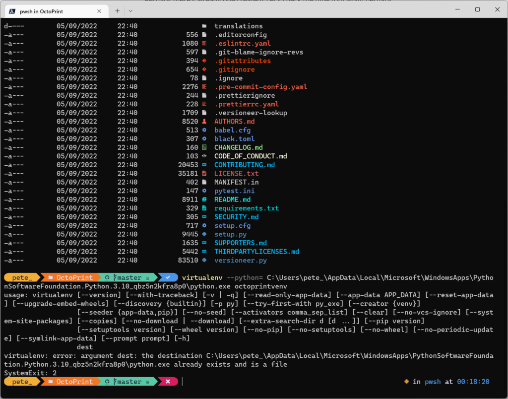Click the file name .prettierignore
Viewport: 508px width, 399px height.
(245, 96)
